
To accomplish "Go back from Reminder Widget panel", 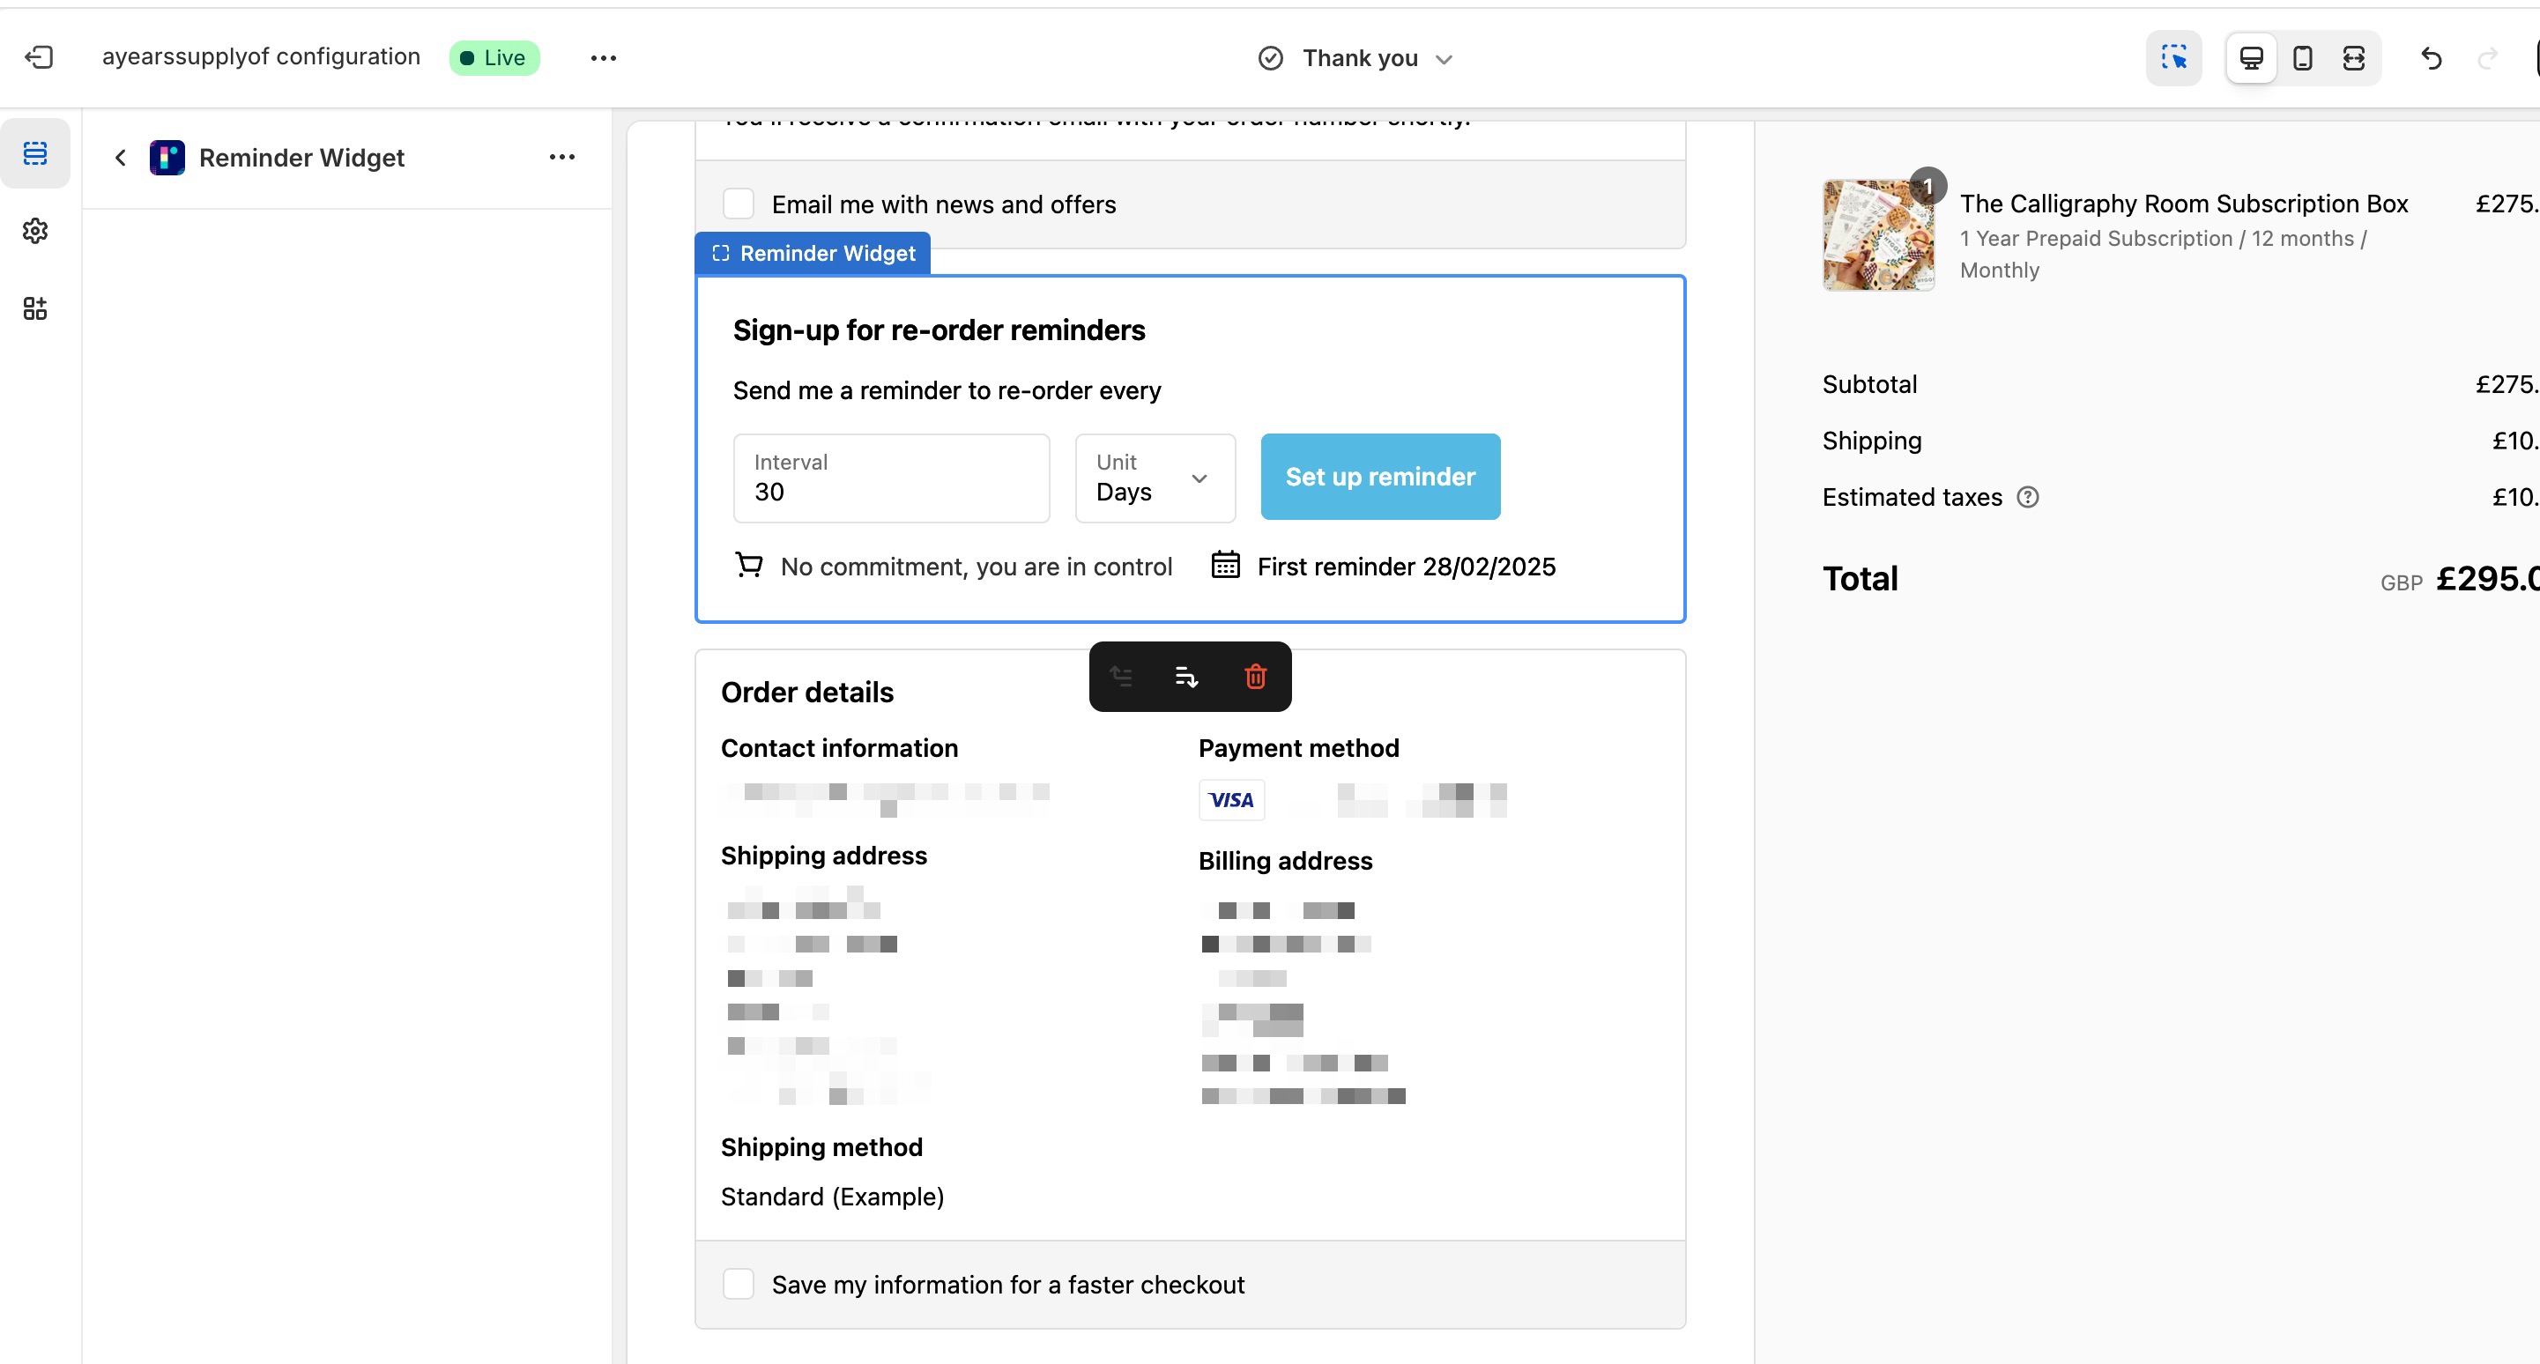I will (x=120, y=158).
